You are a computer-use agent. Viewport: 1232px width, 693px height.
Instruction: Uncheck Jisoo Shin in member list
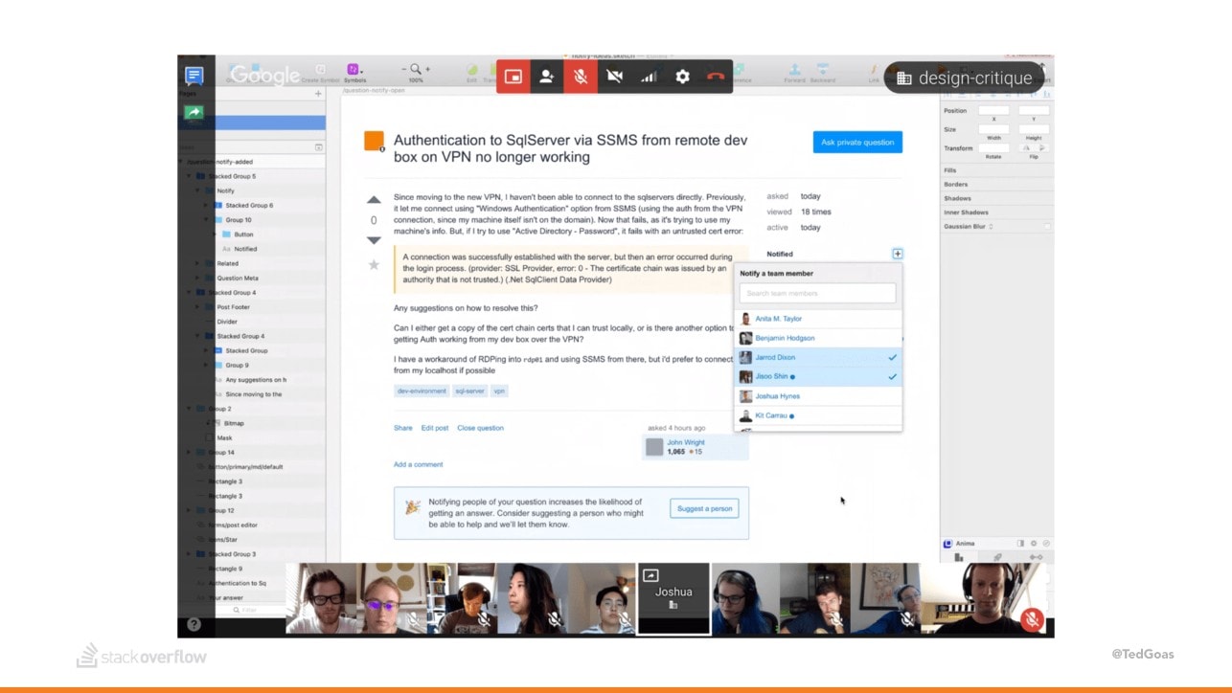[x=818, y=376]
